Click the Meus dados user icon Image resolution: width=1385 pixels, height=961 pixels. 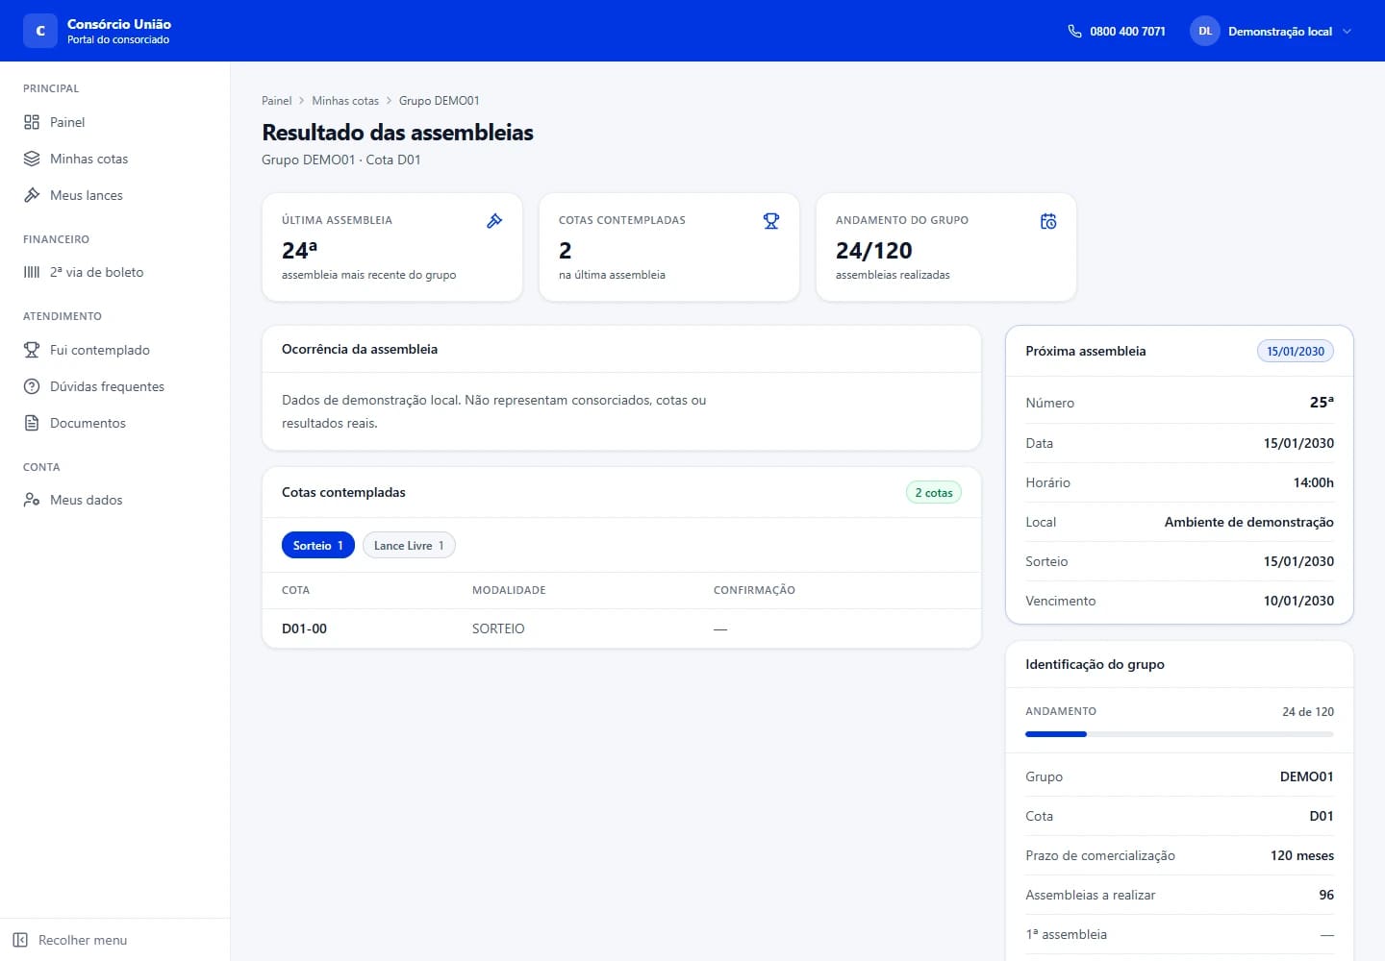click(x=32, y=500)
